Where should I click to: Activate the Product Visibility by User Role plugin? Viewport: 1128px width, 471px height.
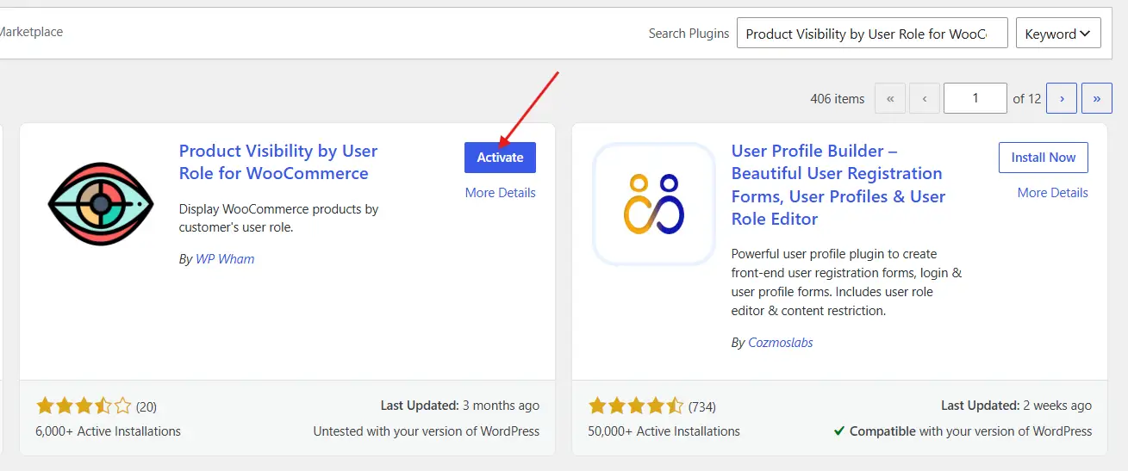tap(500, 158)
